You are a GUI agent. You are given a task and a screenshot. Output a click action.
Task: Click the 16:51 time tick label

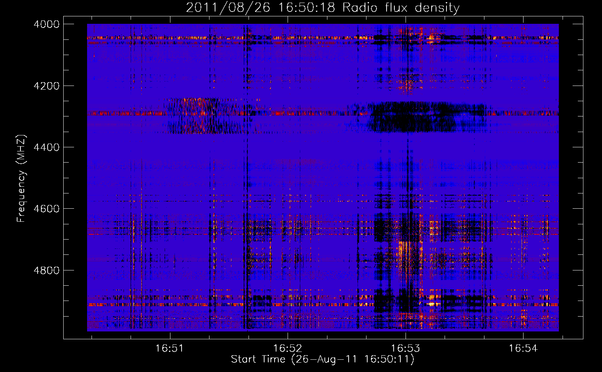[170, 348]
